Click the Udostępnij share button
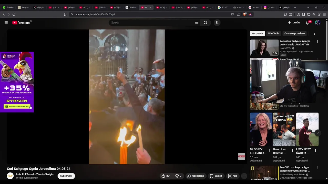This screenshot has height=184, width=328. click(196, 176)
